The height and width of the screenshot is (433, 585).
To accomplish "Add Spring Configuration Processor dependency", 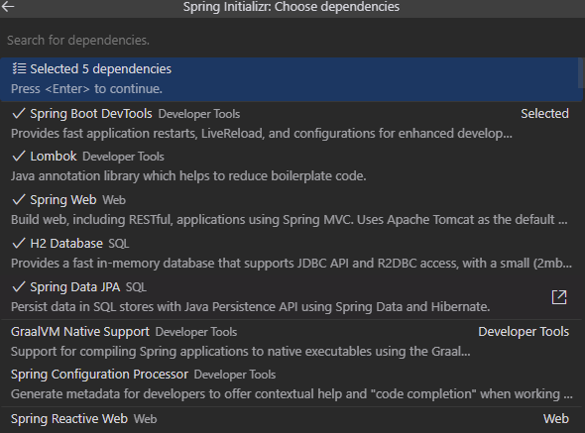I will (291, 384).
